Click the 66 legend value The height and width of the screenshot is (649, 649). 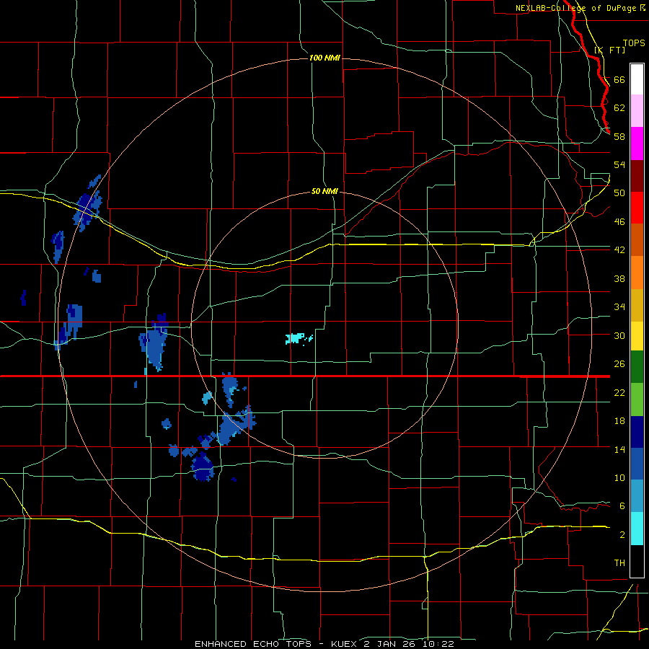(619, 79)
